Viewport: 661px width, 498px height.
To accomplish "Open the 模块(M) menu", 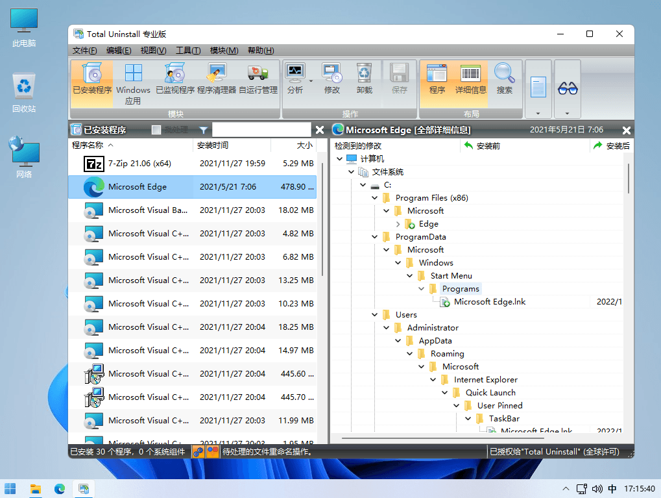I will [224, 51].
